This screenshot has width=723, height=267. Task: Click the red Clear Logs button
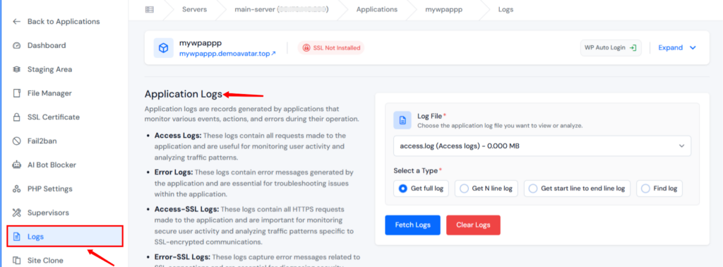point(473,225)
